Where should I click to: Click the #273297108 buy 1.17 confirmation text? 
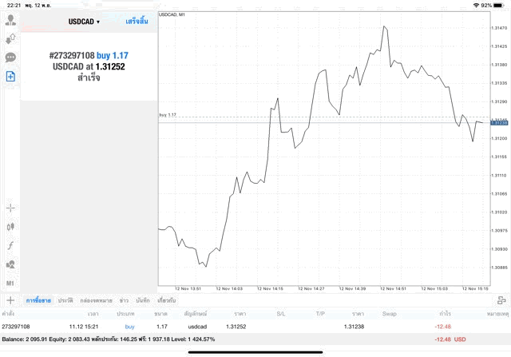(x=89, y=55)
